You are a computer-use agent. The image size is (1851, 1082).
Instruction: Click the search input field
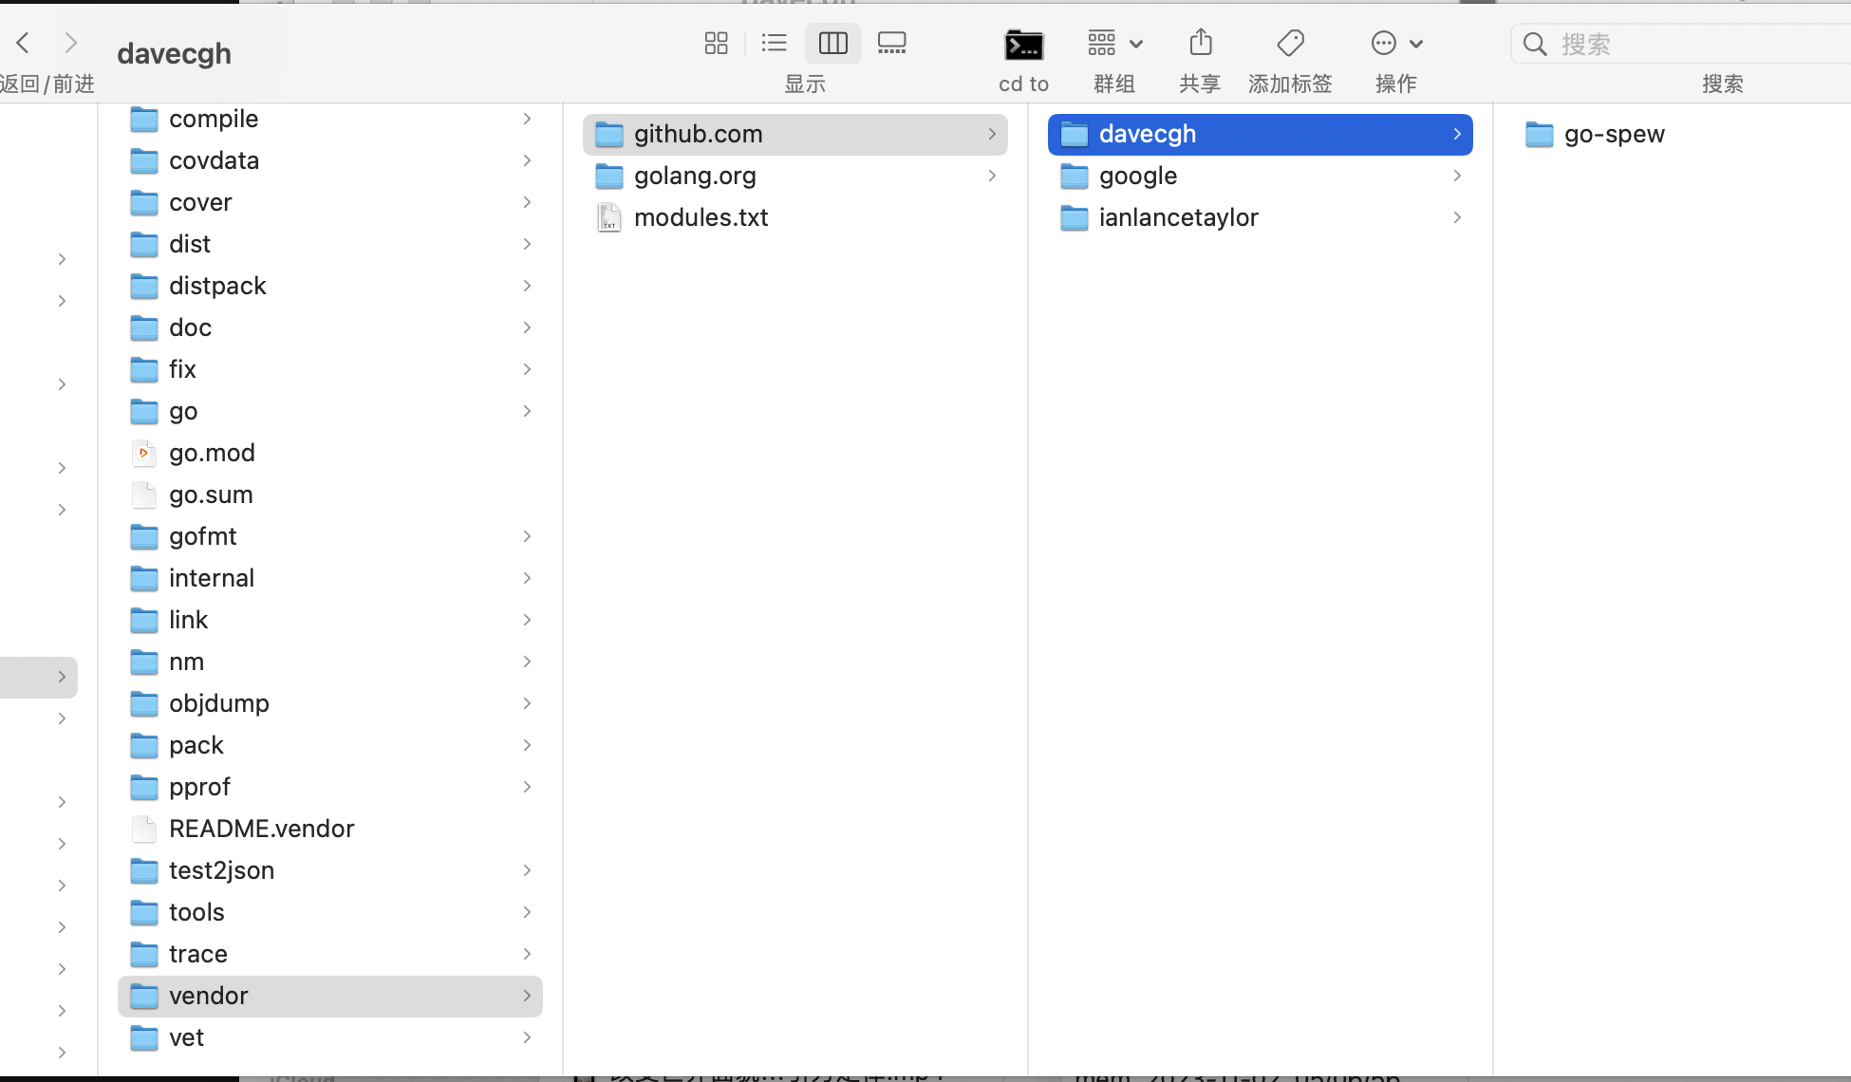point(1690,44)
